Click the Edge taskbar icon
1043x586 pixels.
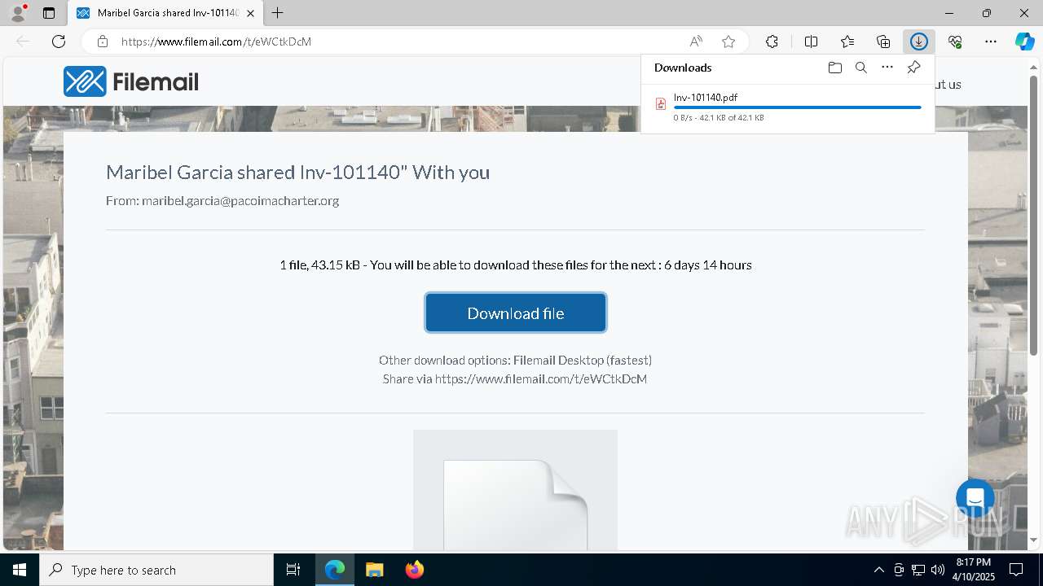pyautogui.click(x=335, y=570)
